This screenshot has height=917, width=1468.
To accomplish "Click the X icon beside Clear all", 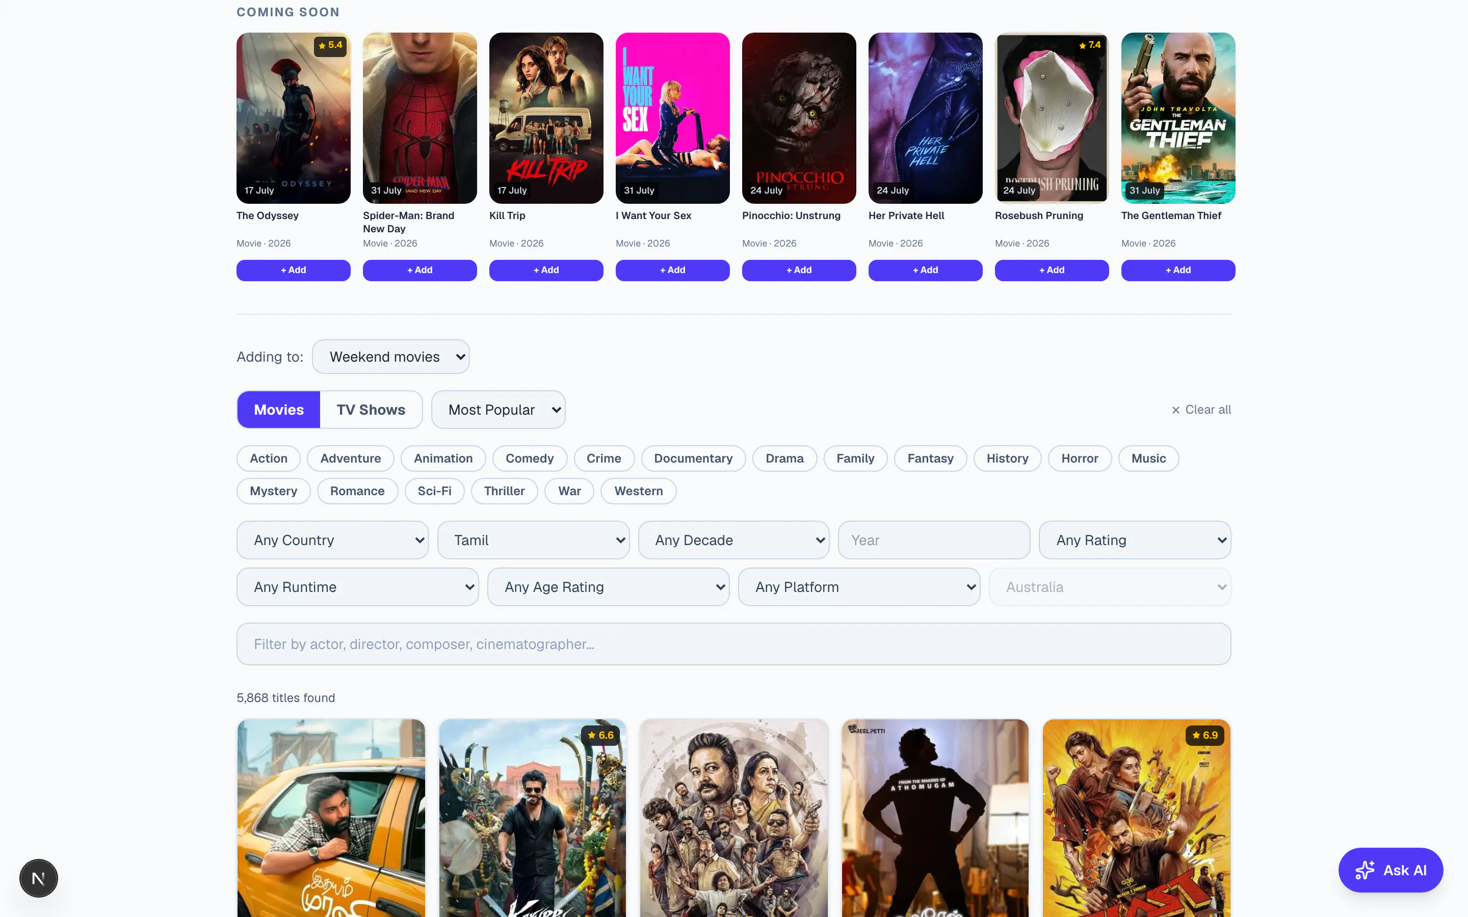I will point(1175,410).
